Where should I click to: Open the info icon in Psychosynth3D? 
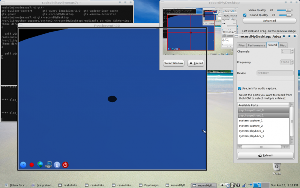click(57, 165)
